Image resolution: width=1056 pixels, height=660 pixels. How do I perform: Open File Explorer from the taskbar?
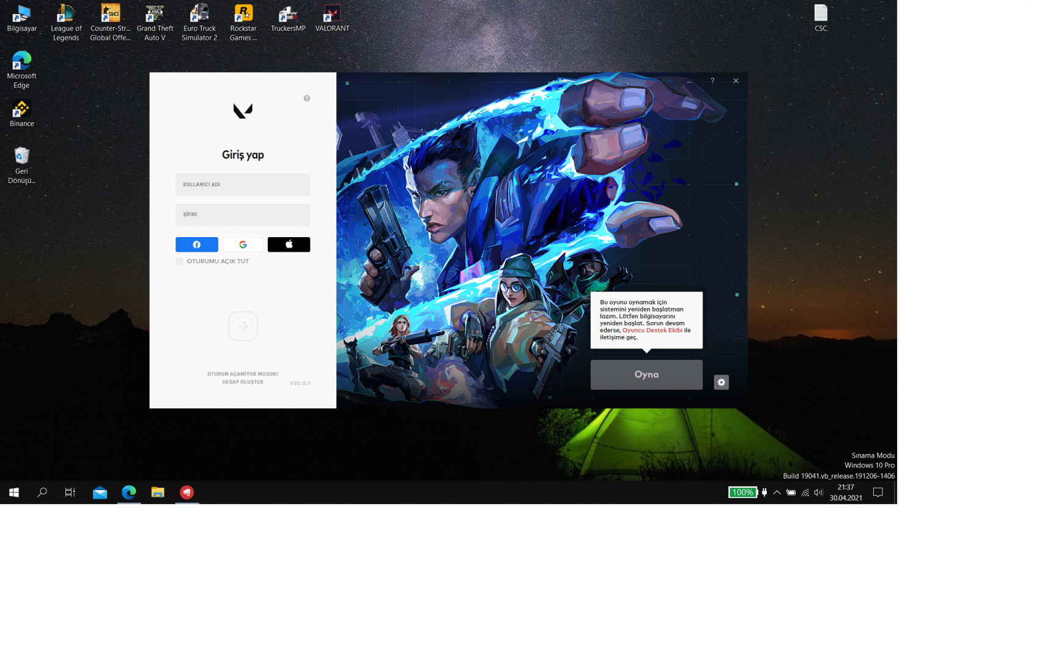click(158, 493)
